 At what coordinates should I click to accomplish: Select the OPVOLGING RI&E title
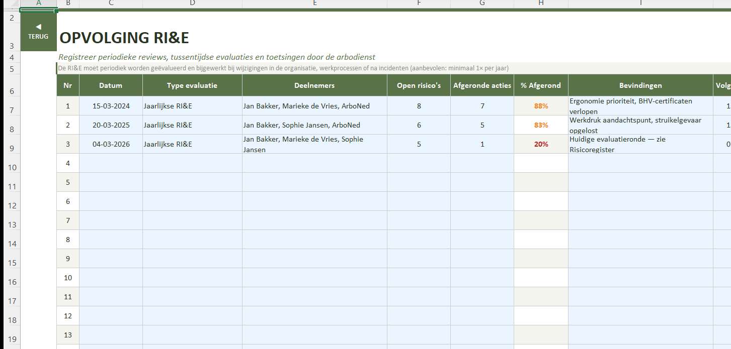(x=124, y=38)
